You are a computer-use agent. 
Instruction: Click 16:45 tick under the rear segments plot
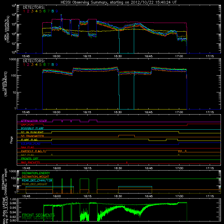coord(148,112)
